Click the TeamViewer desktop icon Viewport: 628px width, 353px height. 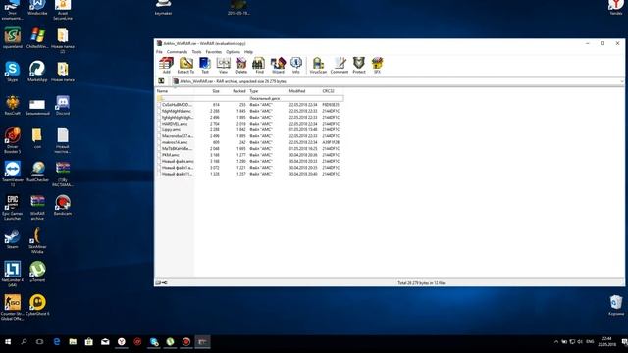click(13, 174)
